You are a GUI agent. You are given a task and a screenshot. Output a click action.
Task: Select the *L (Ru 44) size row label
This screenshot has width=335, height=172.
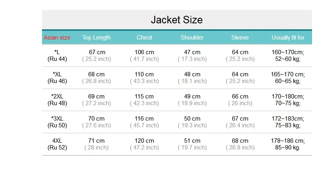pyautogui.click(x=57, y=55)
